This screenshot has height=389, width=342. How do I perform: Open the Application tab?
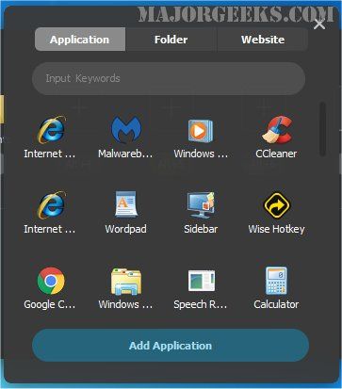tap(80, 40)
